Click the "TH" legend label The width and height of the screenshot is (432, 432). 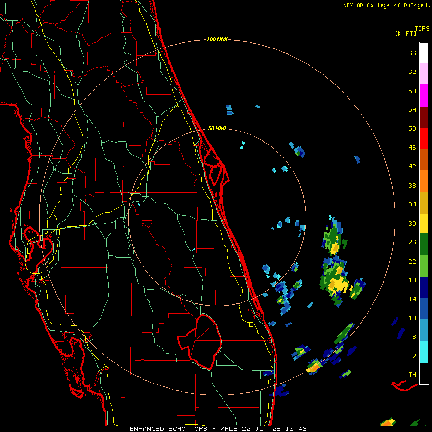[412, 375]
